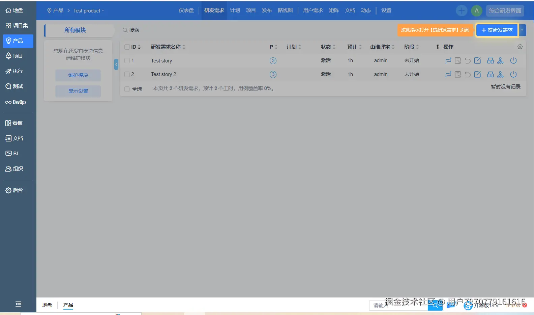Open 项目集 program section in sidebar
534x315 pixels.
[17, 26]
